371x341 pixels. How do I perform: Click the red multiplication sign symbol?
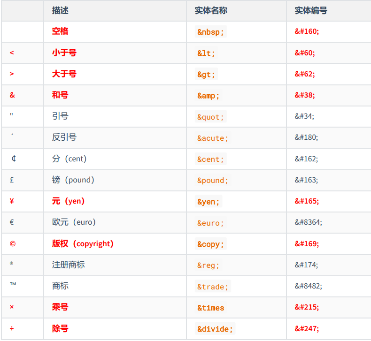tap(12, 307)
